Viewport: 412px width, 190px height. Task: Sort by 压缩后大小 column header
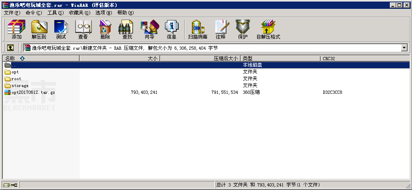(200, 59)
